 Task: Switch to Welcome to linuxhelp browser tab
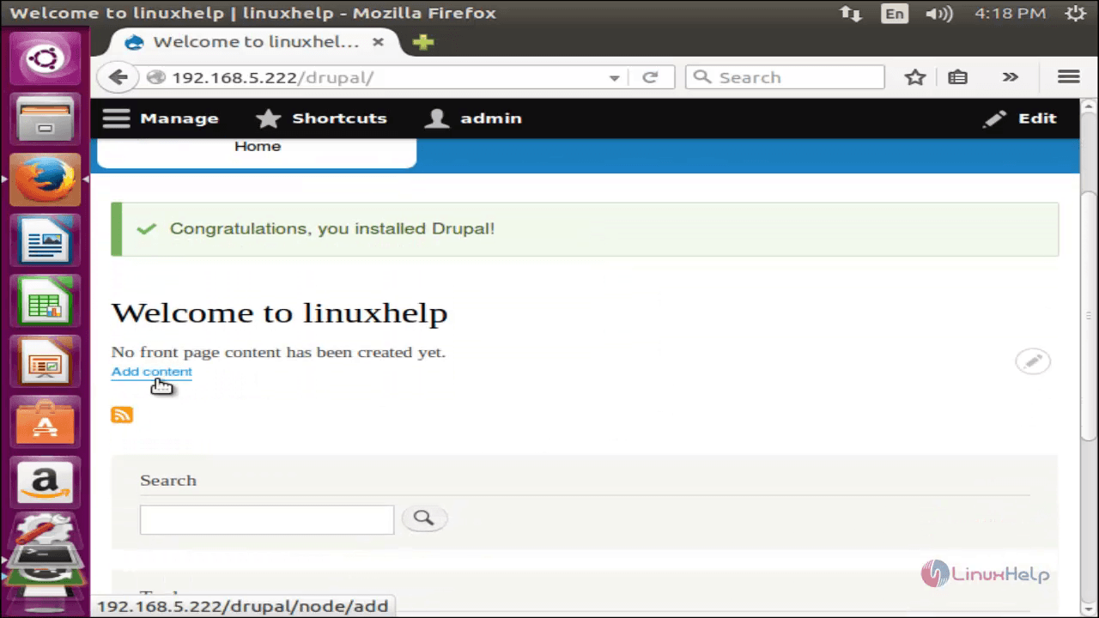pos(255,42)
